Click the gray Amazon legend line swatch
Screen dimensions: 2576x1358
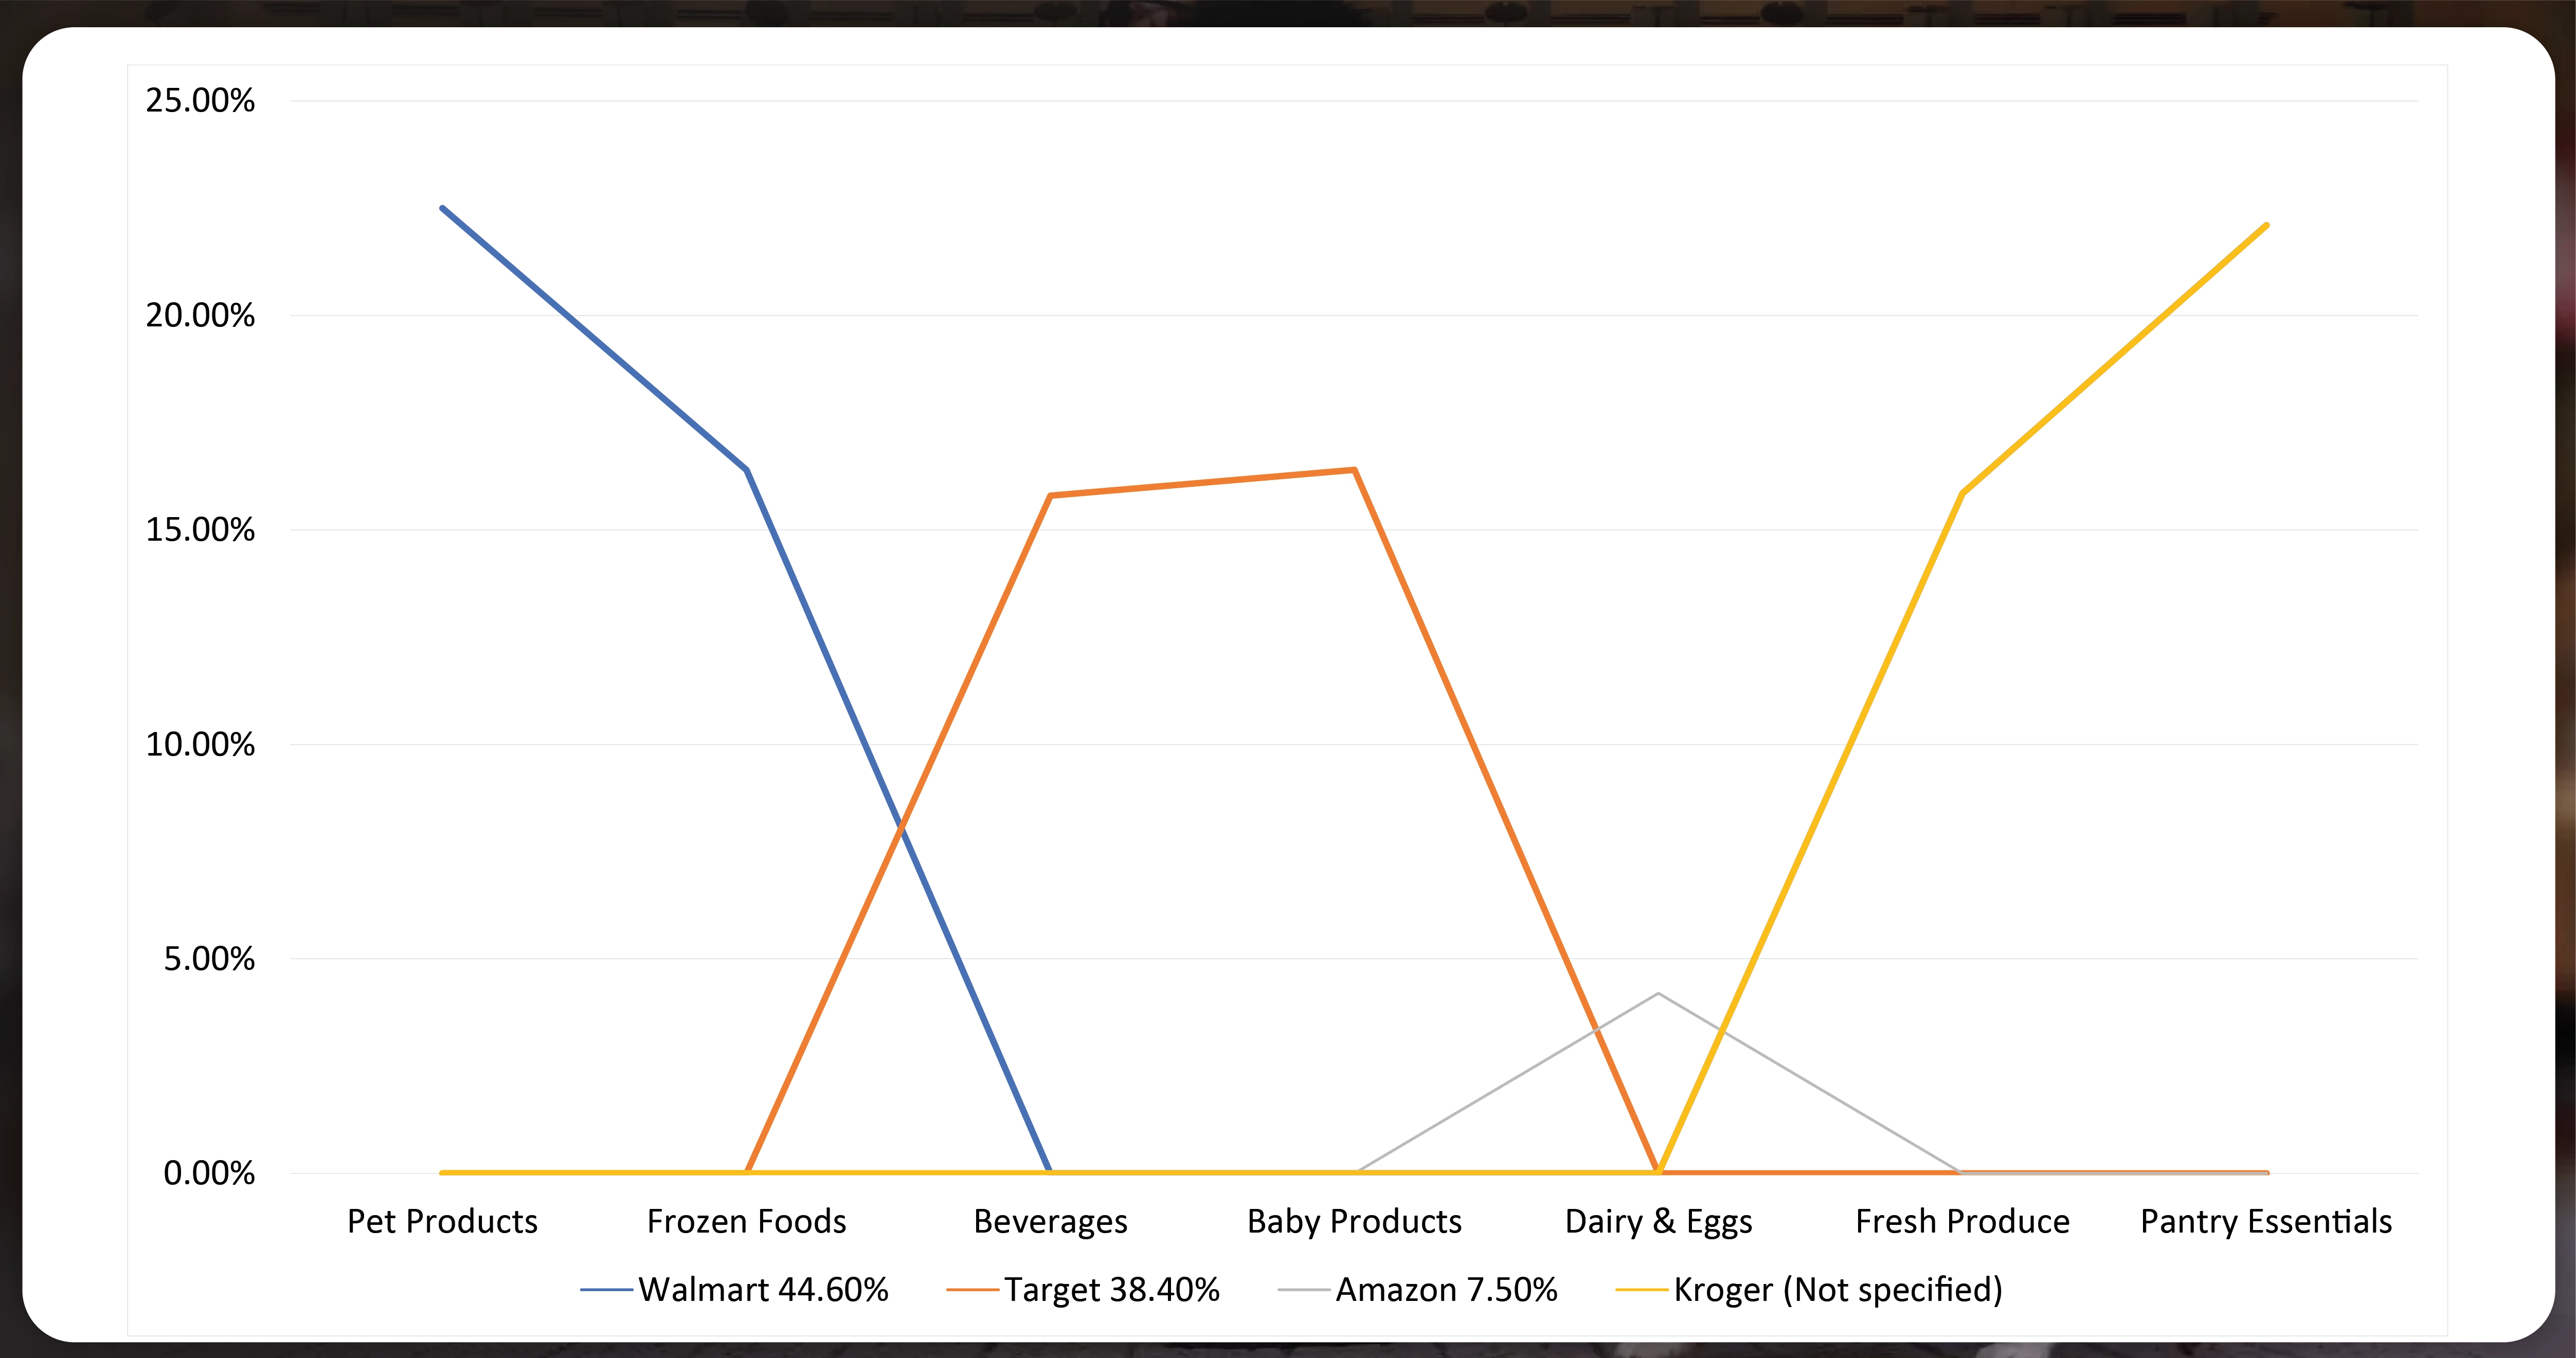[1303, 1290]
